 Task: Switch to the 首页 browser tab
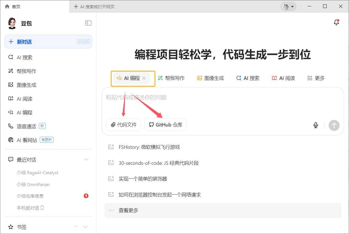tap(34, 6)
